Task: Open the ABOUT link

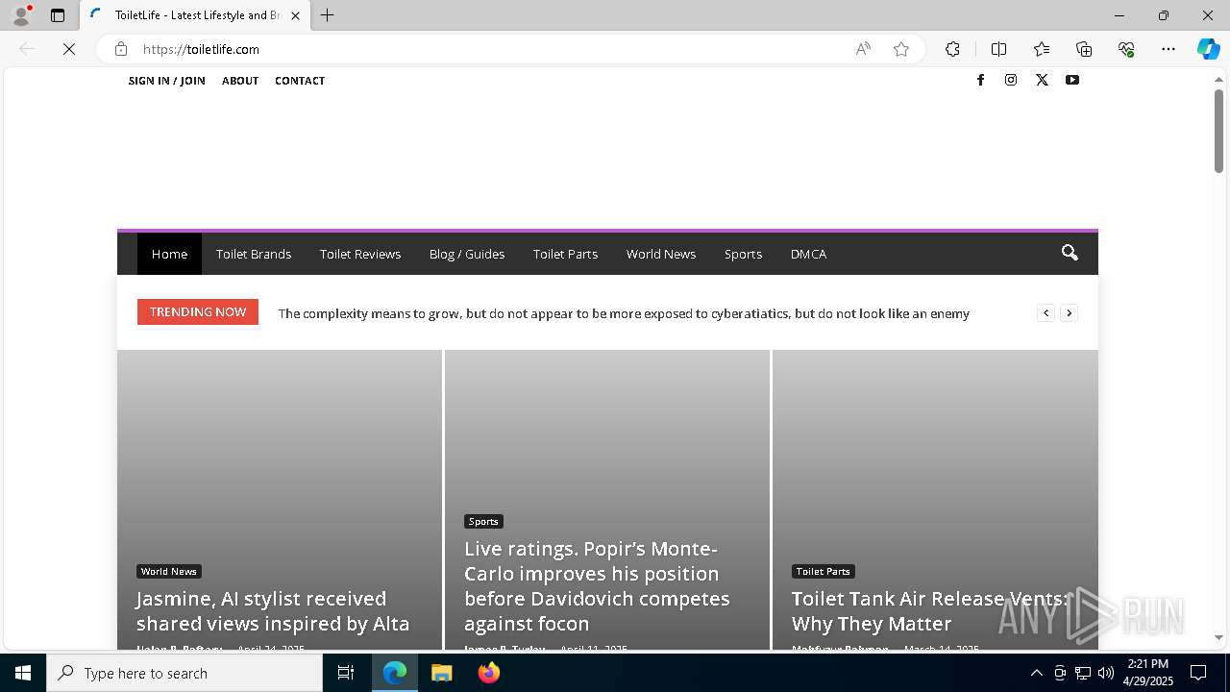Action: click(240, 81)
